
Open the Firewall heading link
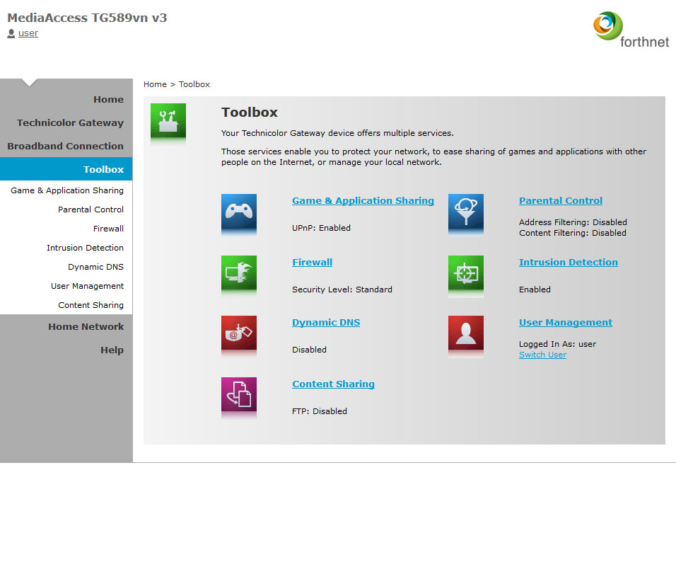(x=312, y=263)
